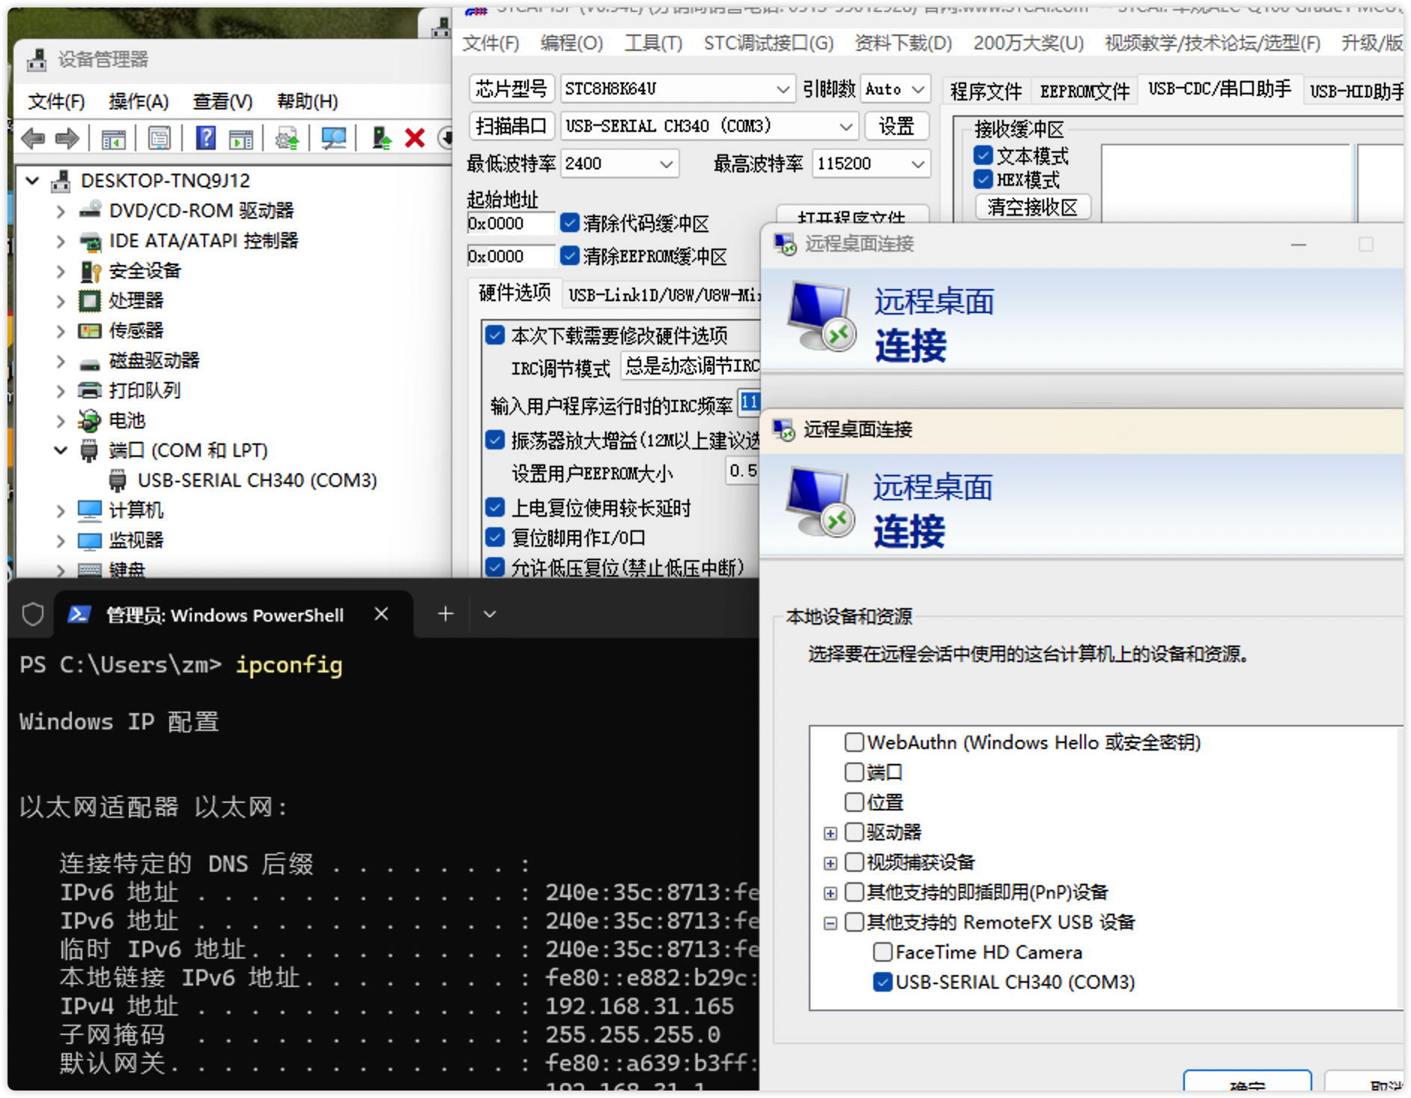Expand the 计算机 tree node

pyautogui.click(x=61, y=511)
